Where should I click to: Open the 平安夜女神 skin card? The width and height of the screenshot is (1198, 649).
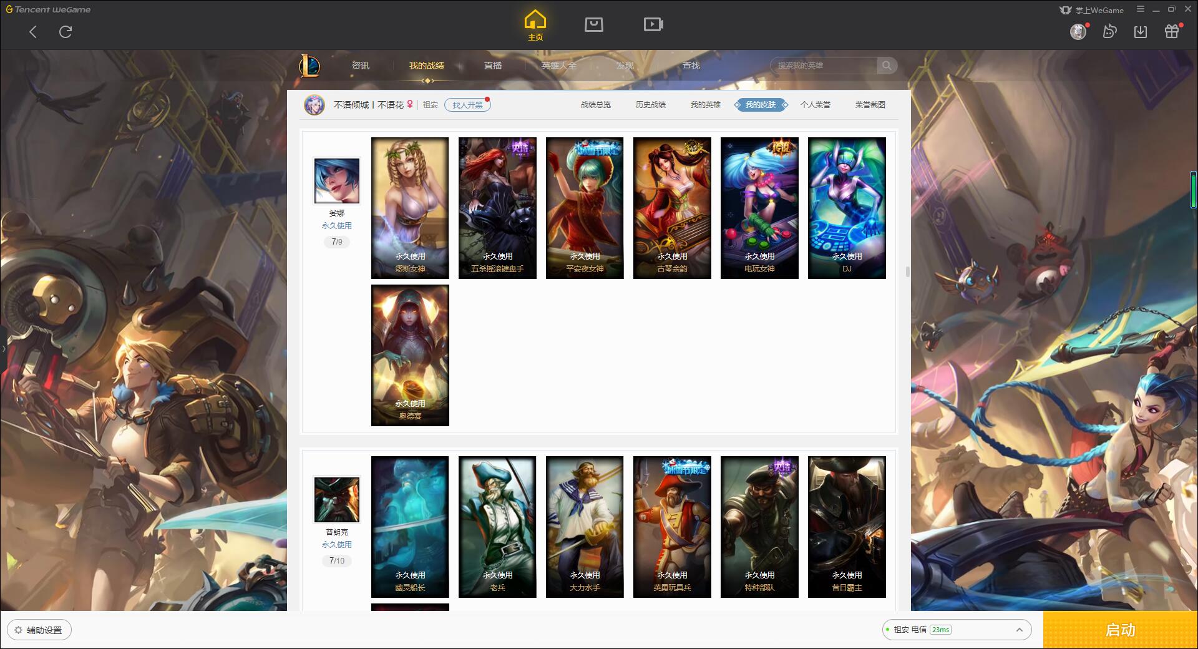[585, 208]
